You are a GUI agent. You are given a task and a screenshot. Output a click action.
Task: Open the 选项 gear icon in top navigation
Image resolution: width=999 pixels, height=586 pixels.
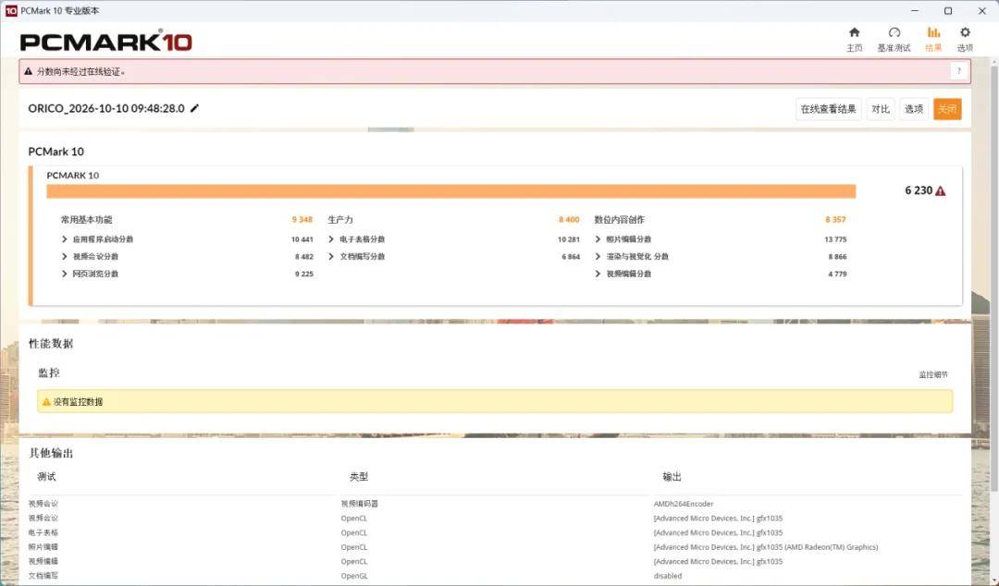pyautogui.click(x=965, y=32)
